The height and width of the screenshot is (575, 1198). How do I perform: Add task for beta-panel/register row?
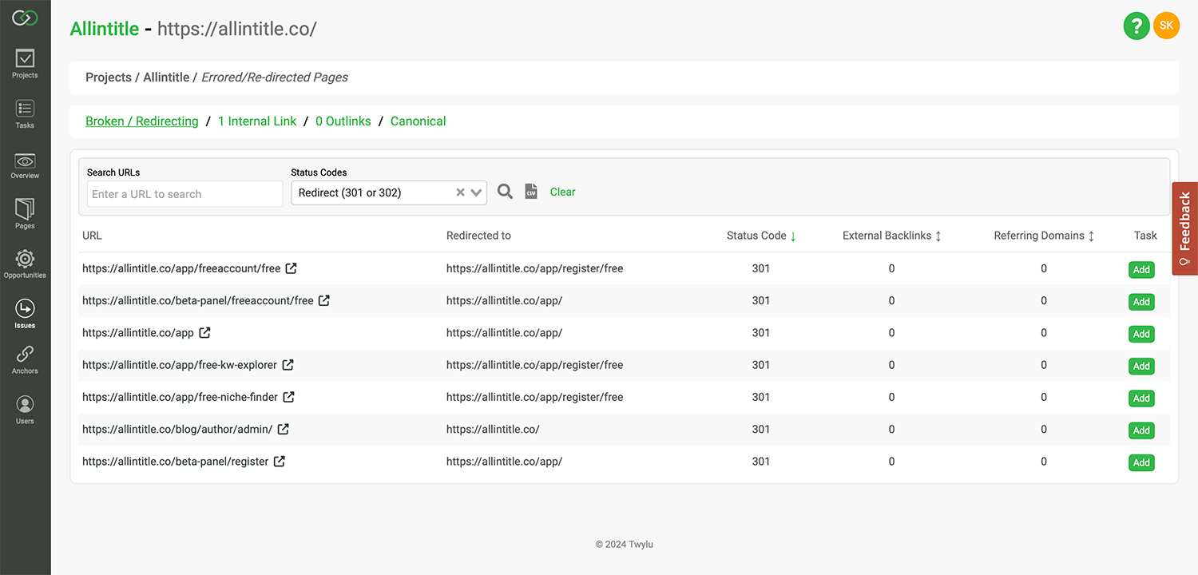click(1141, 462)
